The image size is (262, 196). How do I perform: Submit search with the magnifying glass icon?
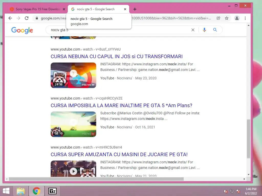pos(215,30)
